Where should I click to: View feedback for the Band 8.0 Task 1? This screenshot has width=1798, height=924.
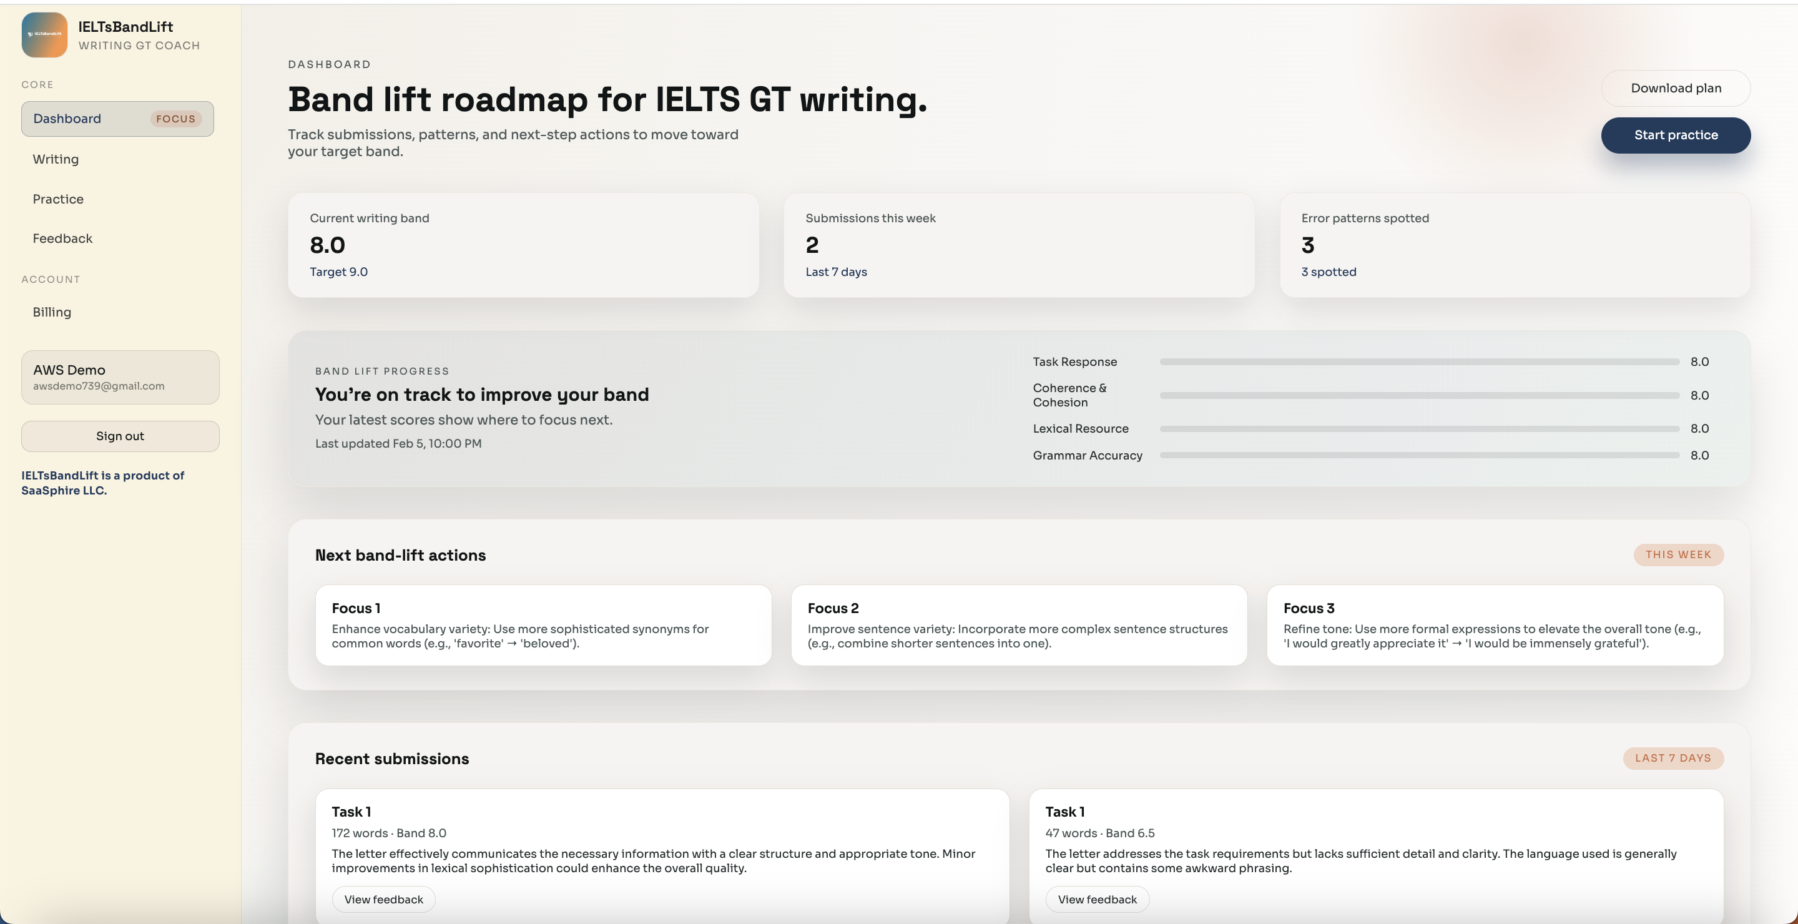pos(383,899)
